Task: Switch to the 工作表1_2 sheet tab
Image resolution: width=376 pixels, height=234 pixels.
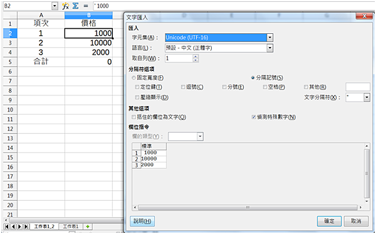Action: pyautogui.click(x=44, y=226)
